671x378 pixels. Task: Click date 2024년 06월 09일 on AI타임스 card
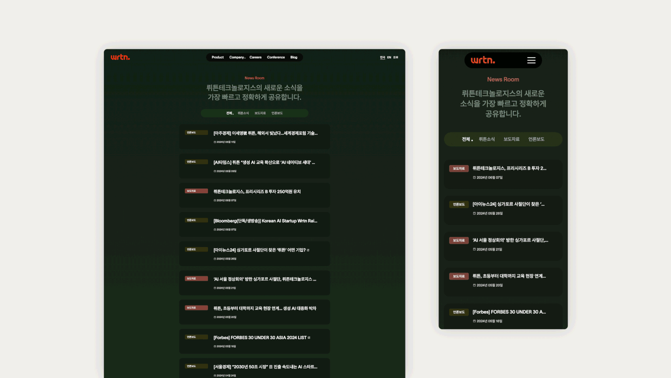coord(225,171)
